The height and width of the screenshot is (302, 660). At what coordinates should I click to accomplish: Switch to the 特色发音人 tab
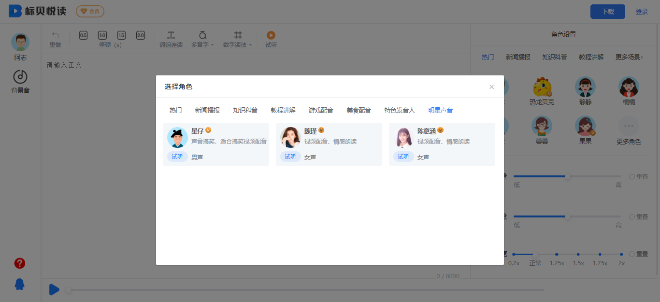400,110
